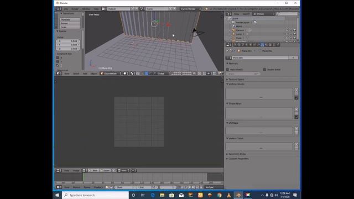Open the No Sync playback dropdown

pyautogui.click(x=214, y=187)
